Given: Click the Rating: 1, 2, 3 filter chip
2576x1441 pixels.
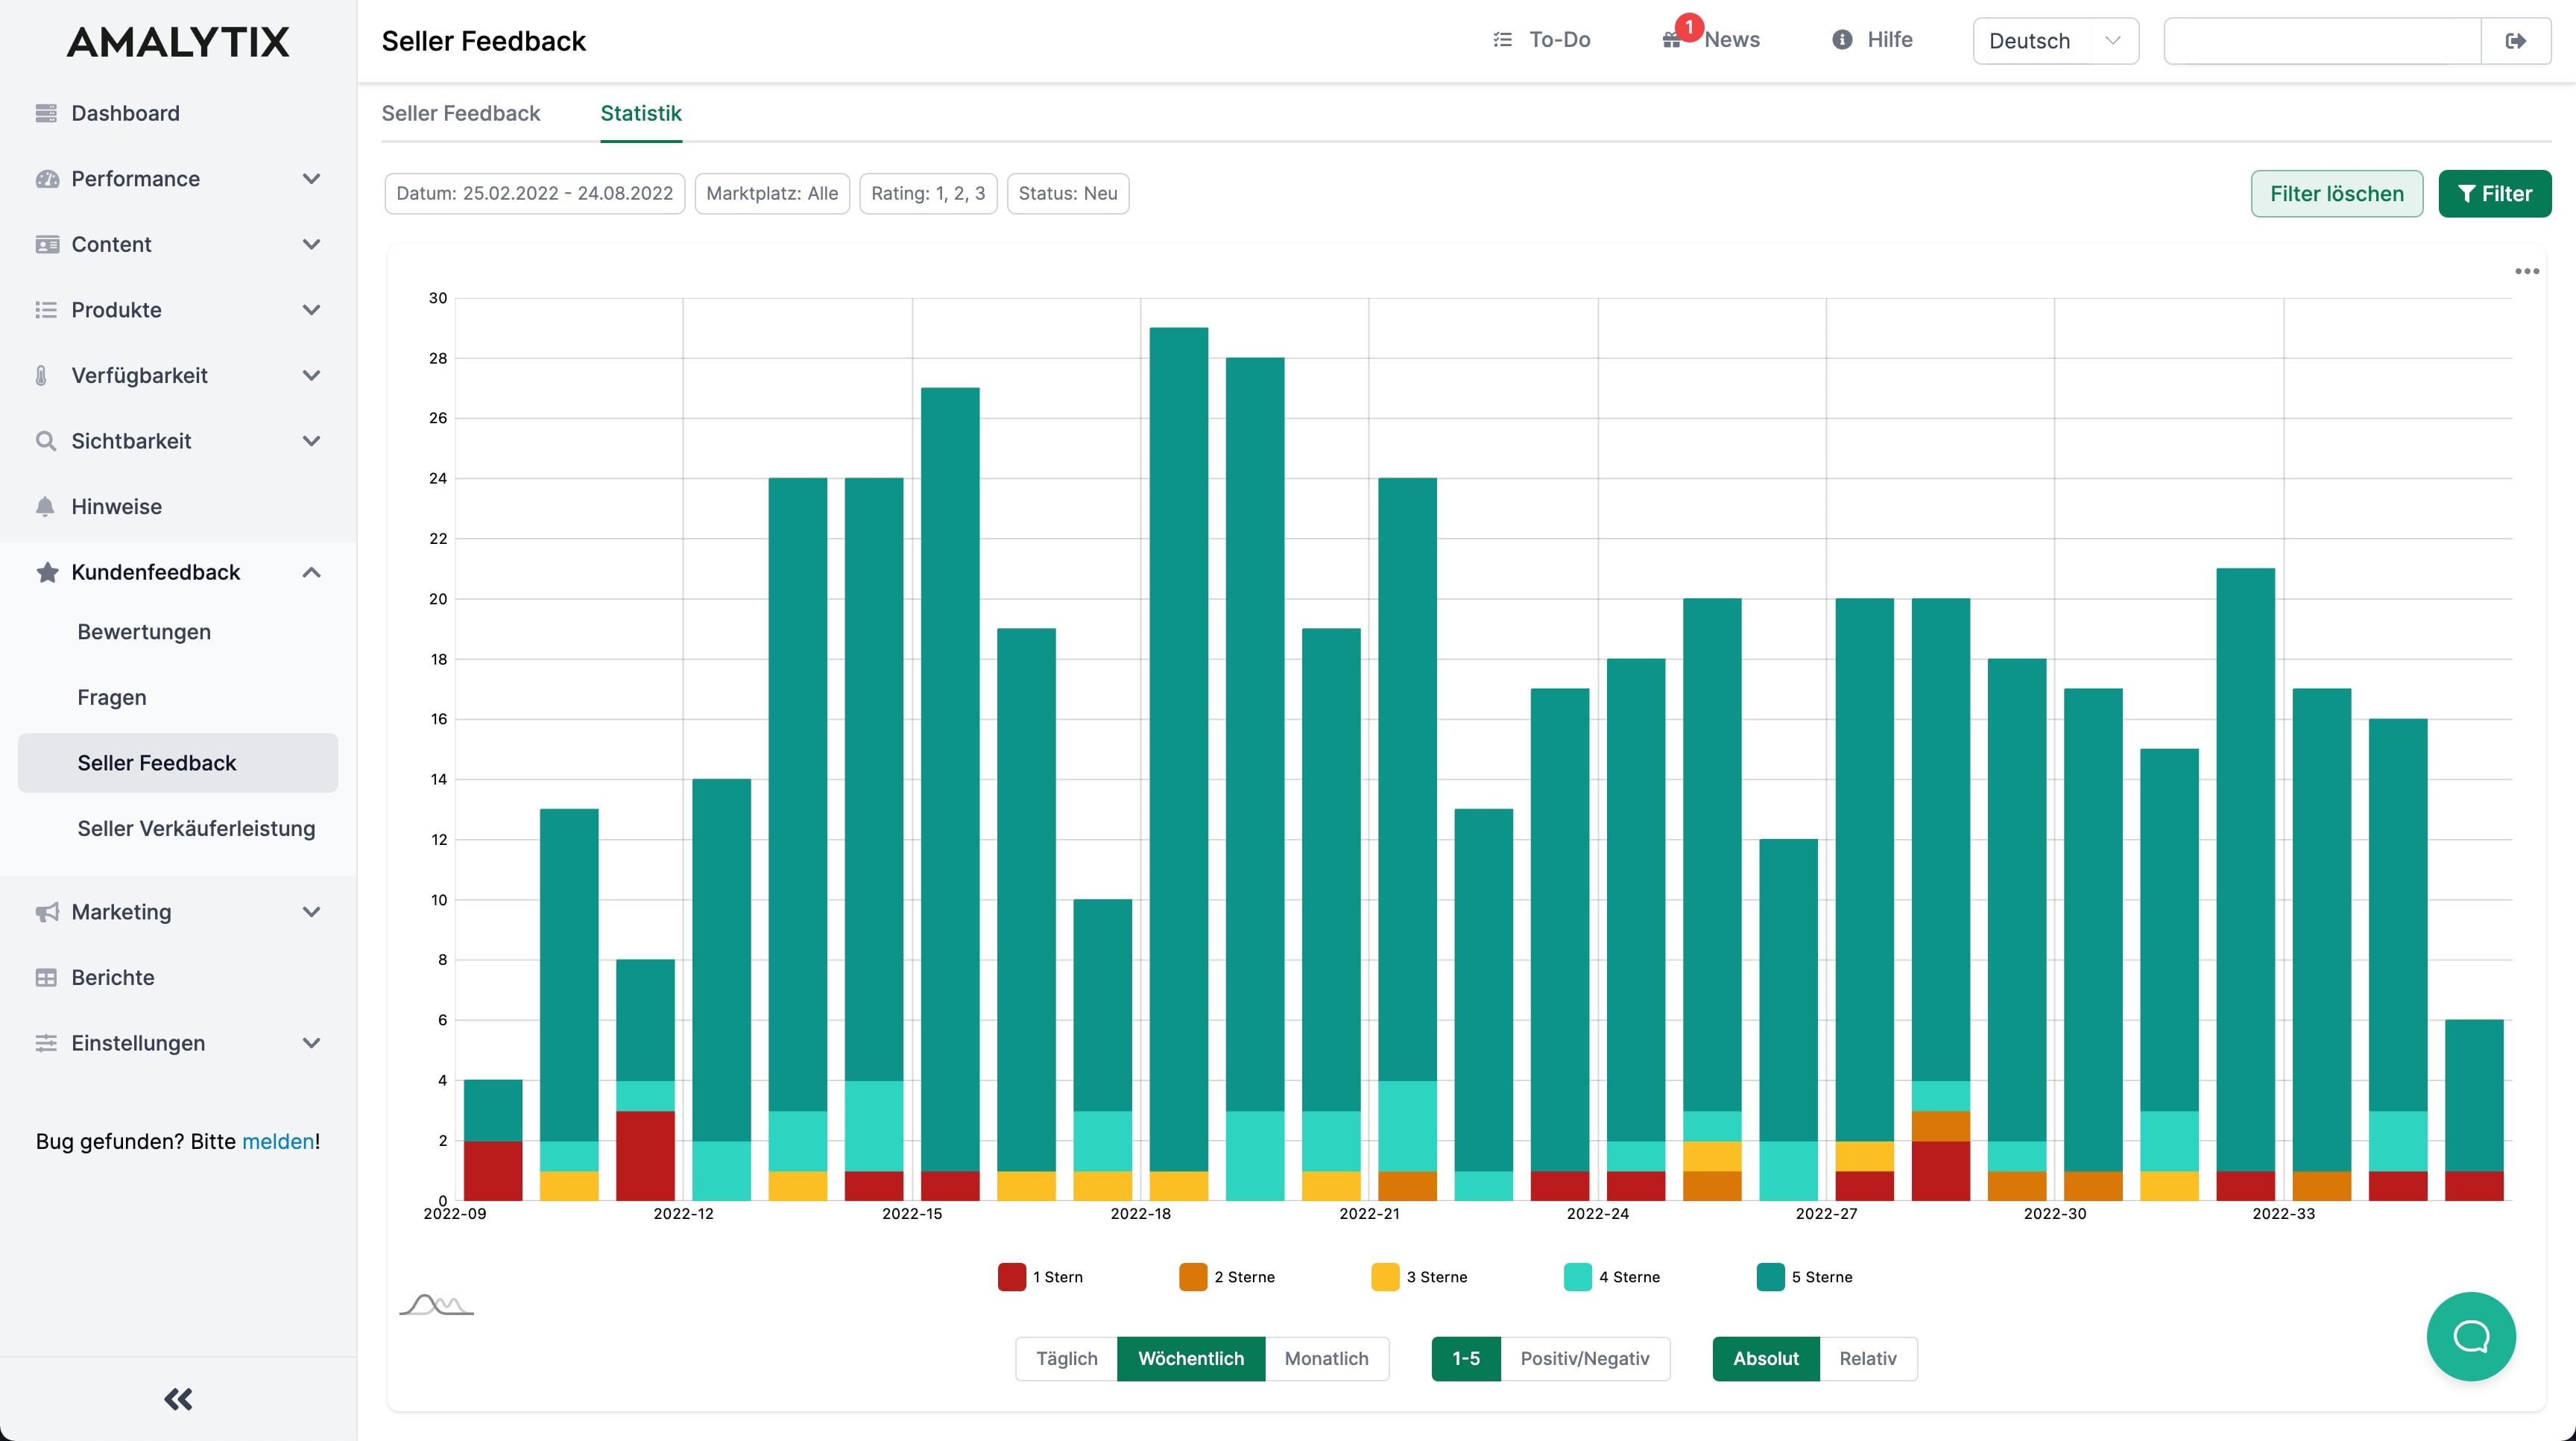Looking at the screenshot, I should 928,194.
